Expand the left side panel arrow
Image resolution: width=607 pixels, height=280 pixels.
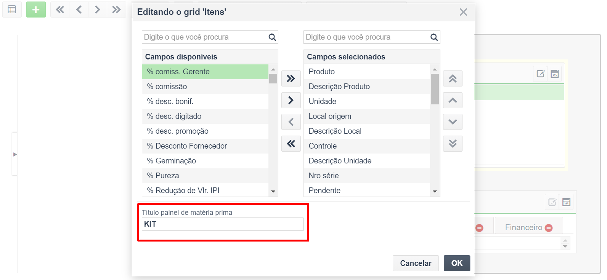pyautogui.click(x=15, y=154)
